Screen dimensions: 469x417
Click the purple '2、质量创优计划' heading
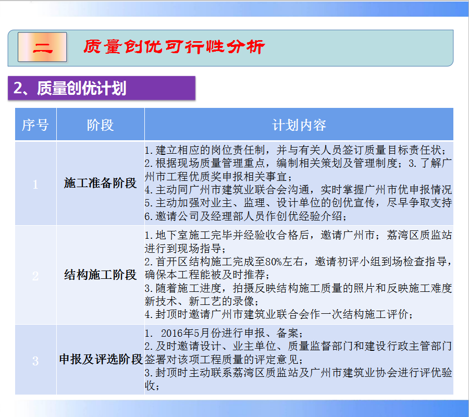pos(102,88)
